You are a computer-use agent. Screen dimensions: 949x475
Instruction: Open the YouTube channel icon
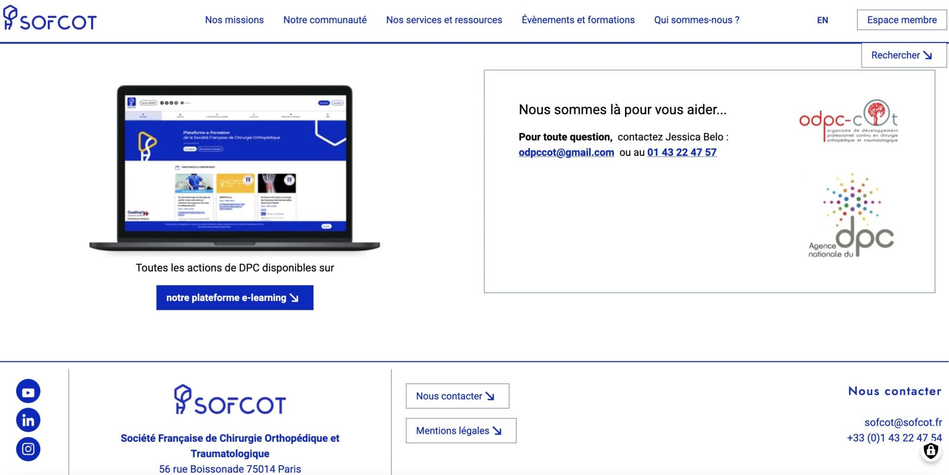28,391
